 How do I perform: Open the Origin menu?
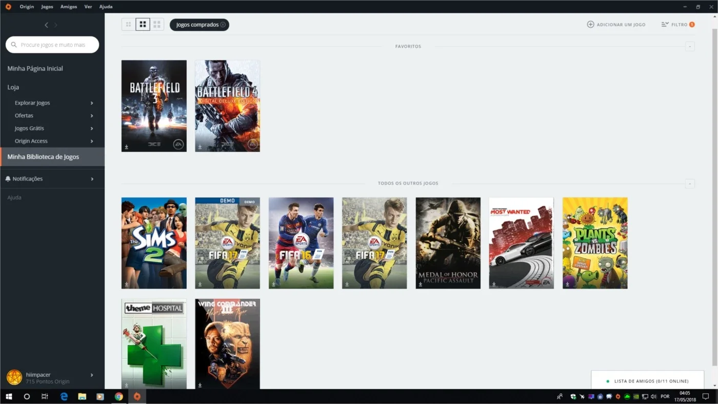[27, 7]
